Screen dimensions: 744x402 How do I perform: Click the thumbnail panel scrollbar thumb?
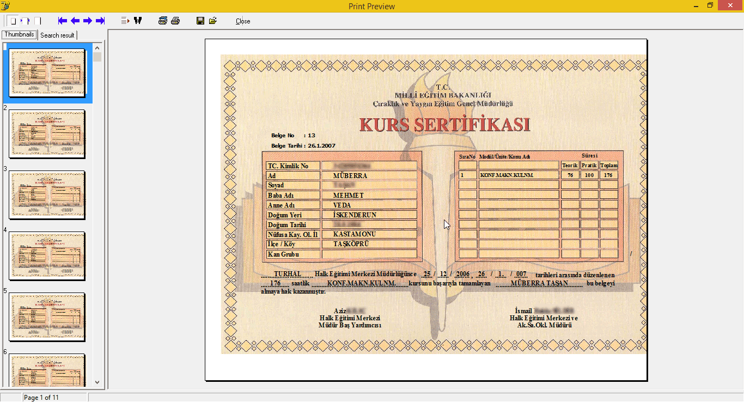point(97,57)
